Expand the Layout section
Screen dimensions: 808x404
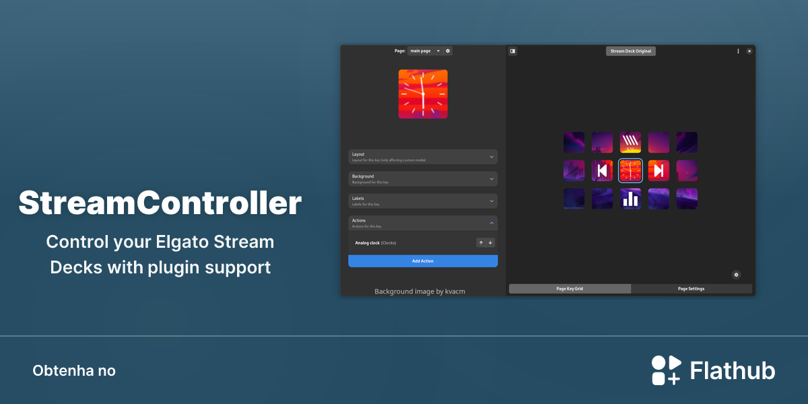pos(423,156)
